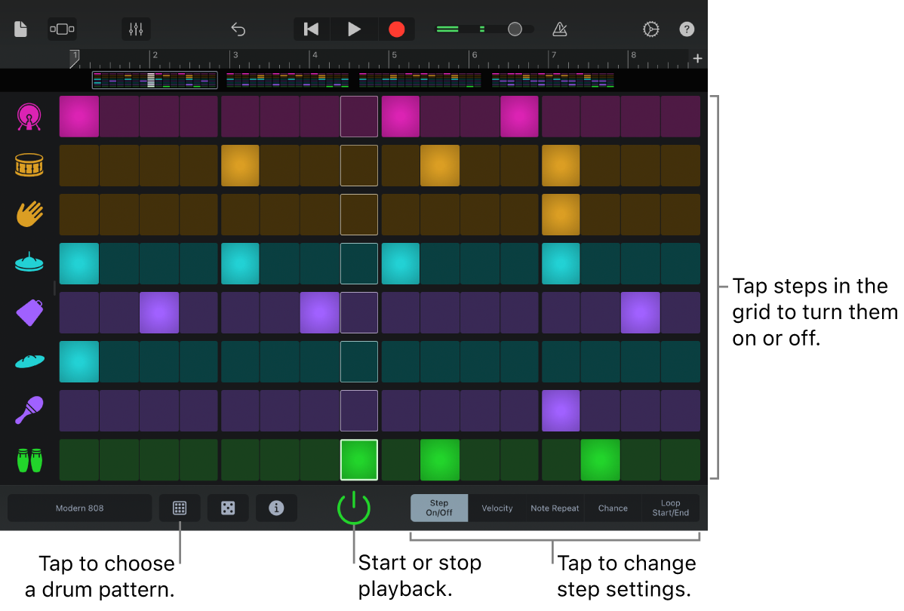Toggle a green step pad in the congas row
Screen dimensions: 904x611
[440, 459]
